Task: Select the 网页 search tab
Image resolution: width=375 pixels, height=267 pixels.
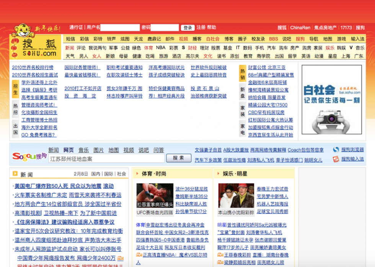Action: [x=68, y=150]
